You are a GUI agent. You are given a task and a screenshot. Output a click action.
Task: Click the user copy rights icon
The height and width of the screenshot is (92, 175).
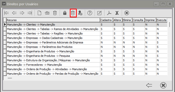tap(80, 13)
